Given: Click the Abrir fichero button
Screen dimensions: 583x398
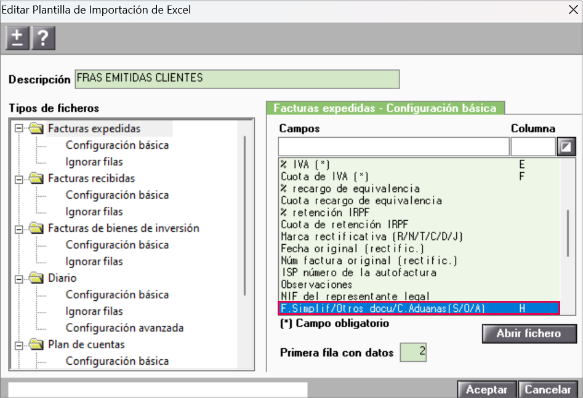Looking at the screenshot, I should [x=529, y=333].
